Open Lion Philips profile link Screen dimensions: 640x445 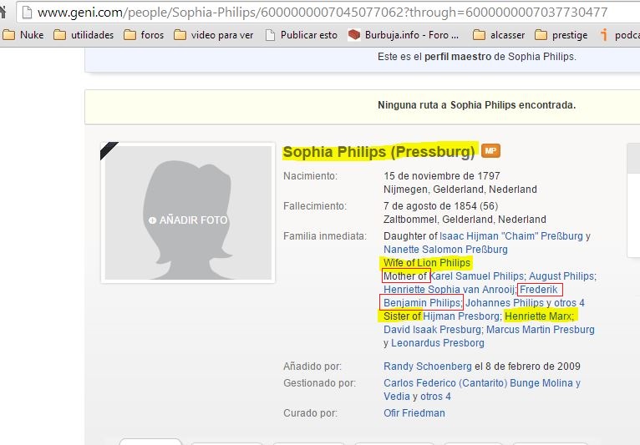click(444, 263)
